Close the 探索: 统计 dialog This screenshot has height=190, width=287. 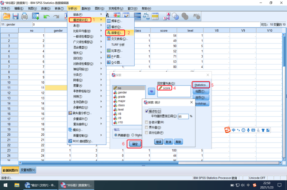(191, 102)
